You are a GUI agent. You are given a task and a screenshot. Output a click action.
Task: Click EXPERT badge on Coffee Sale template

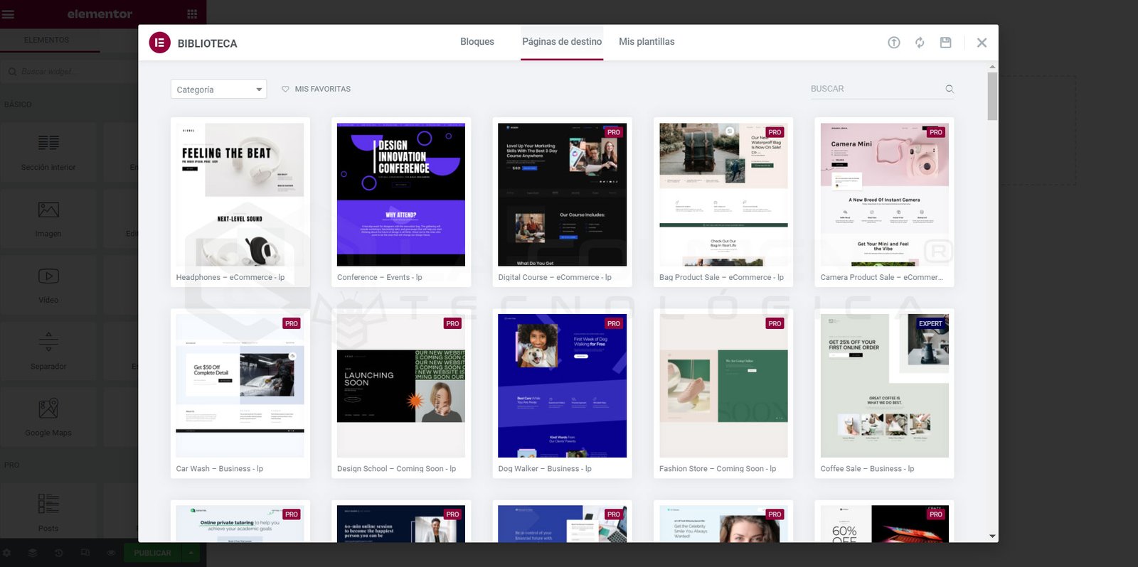[930, 323]
